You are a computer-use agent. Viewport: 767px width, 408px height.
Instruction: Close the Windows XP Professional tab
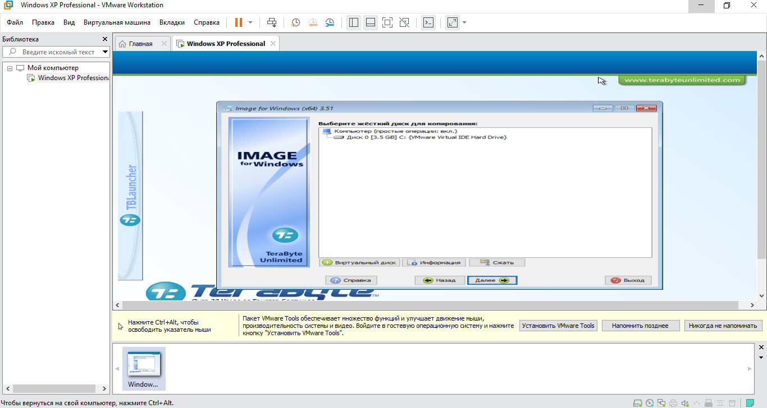click(273, 44)
